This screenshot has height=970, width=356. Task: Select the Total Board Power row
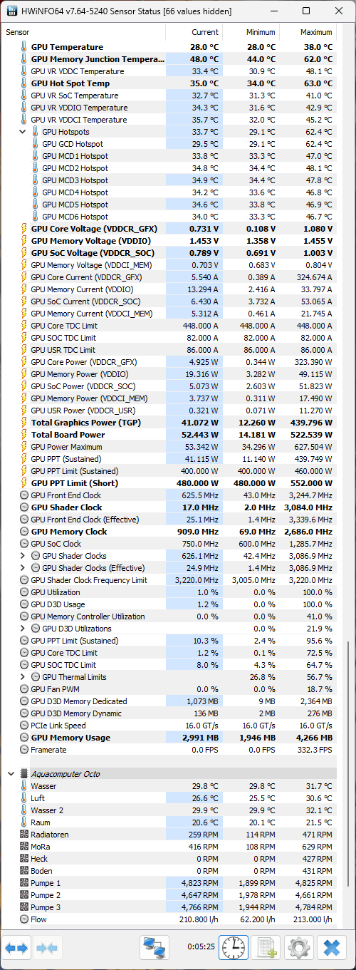click(169, 435)
